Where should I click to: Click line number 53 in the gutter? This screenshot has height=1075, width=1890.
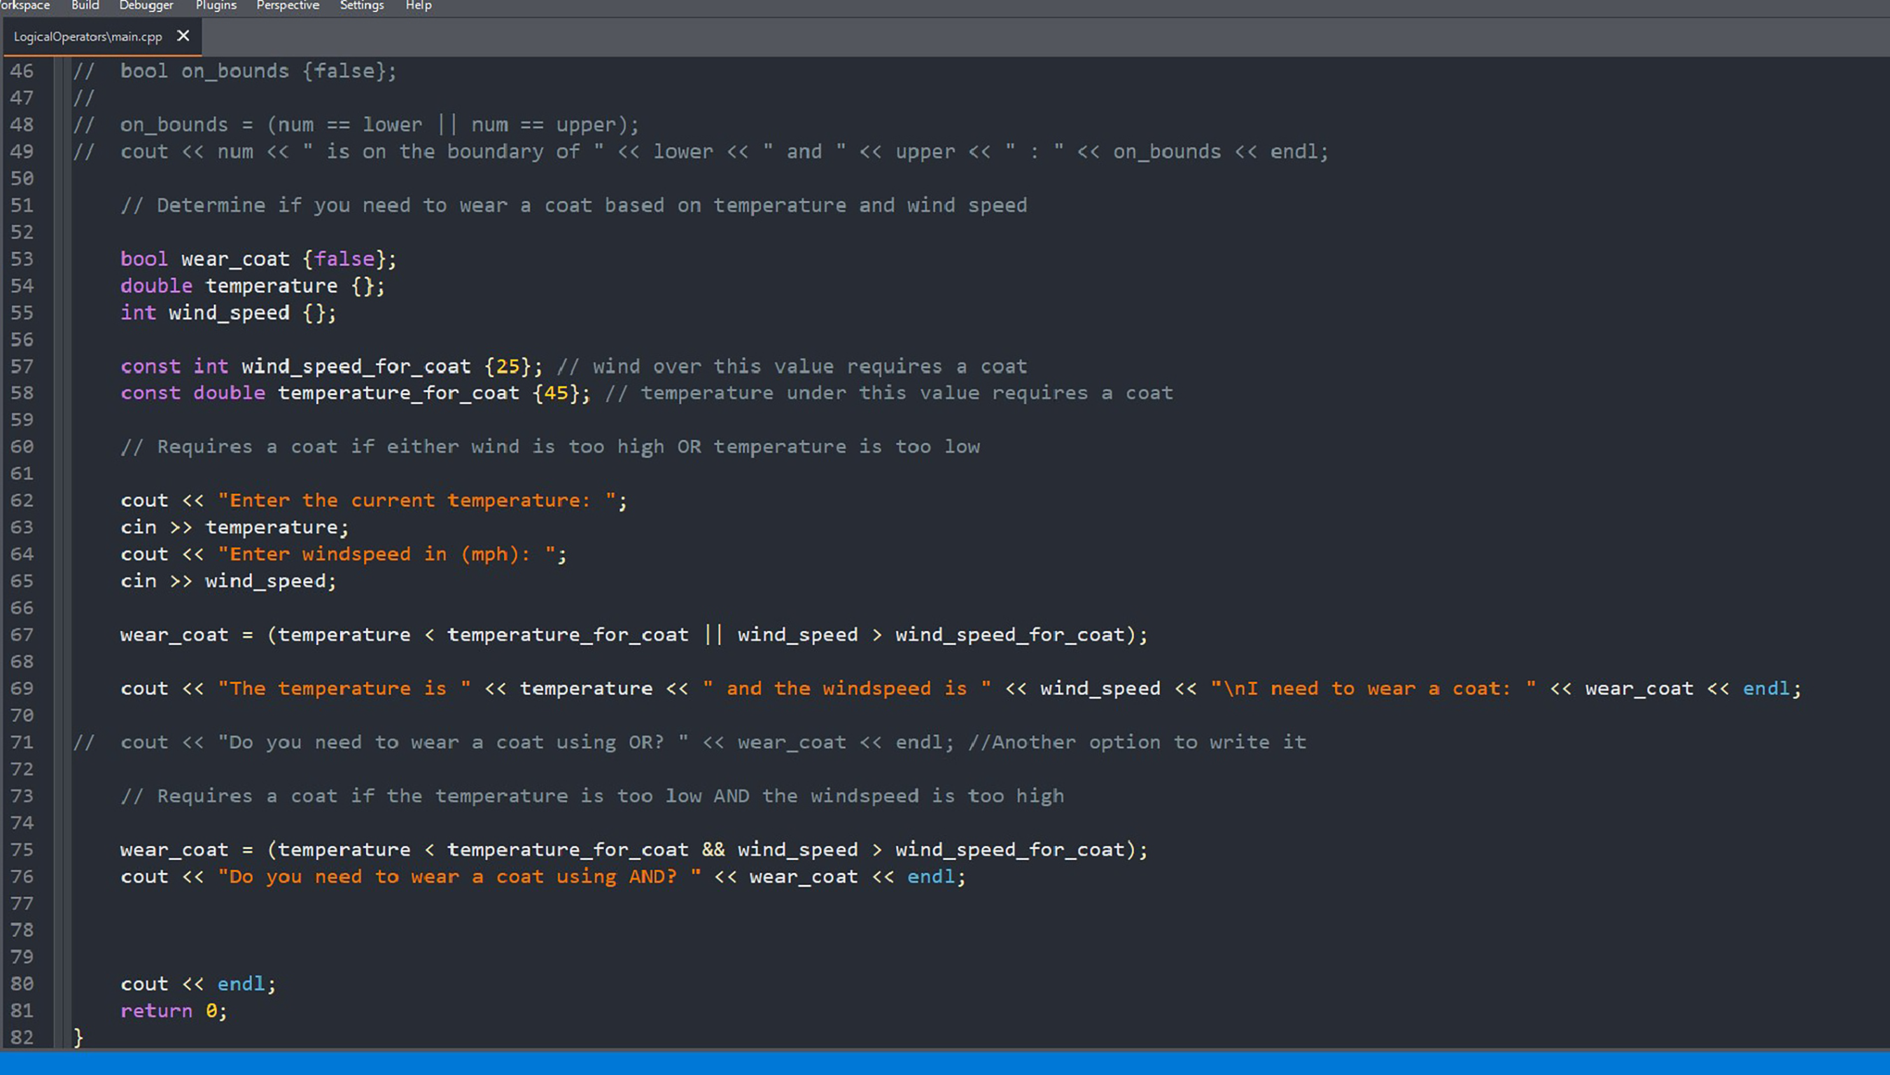click(x=22, y=258)
